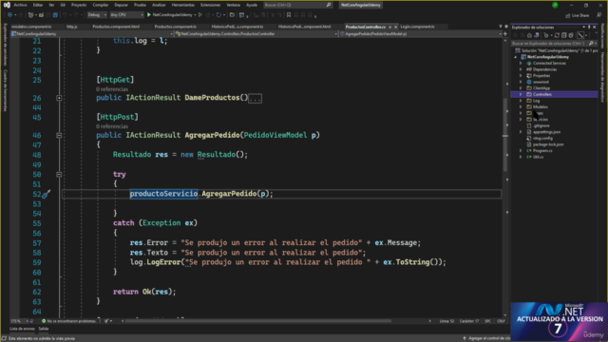
Task: Open the Depurar menu
Action: pos(121,5)
